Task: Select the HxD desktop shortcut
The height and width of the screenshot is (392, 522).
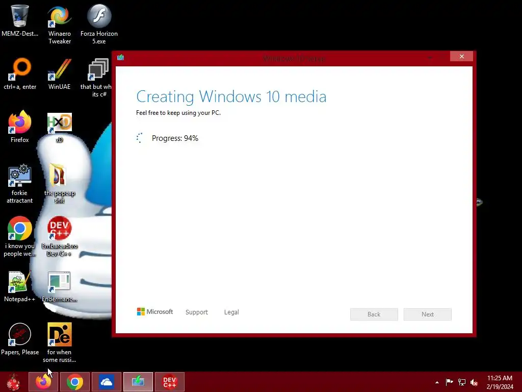Action: [x=59, y=127]
